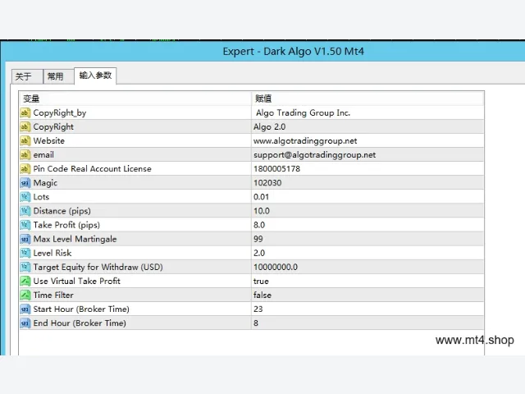Select the Lots value 0.01
525x394 pixels.
click(367, 197)
